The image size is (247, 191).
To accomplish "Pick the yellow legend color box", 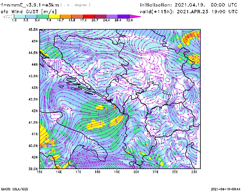I will click(x=54, y=16).
